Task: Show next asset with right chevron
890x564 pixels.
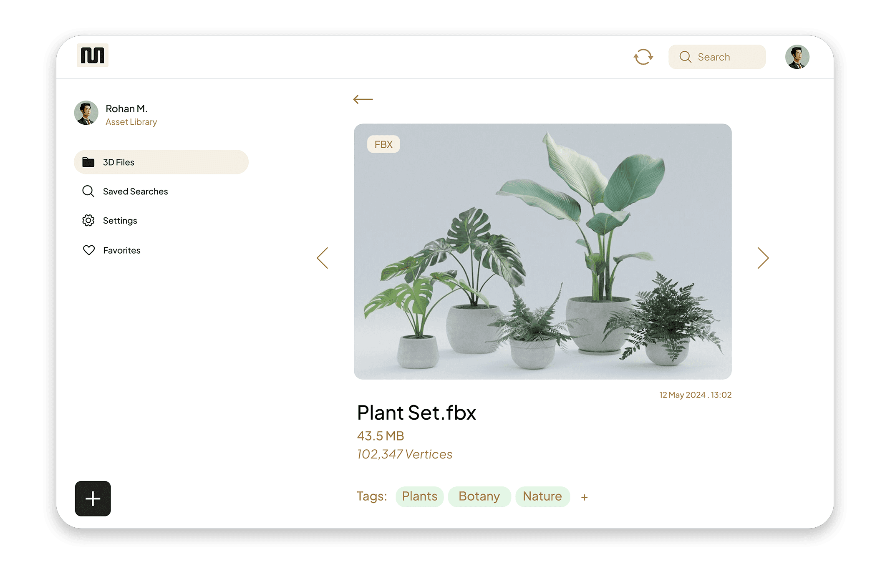Action: (763, 258)
